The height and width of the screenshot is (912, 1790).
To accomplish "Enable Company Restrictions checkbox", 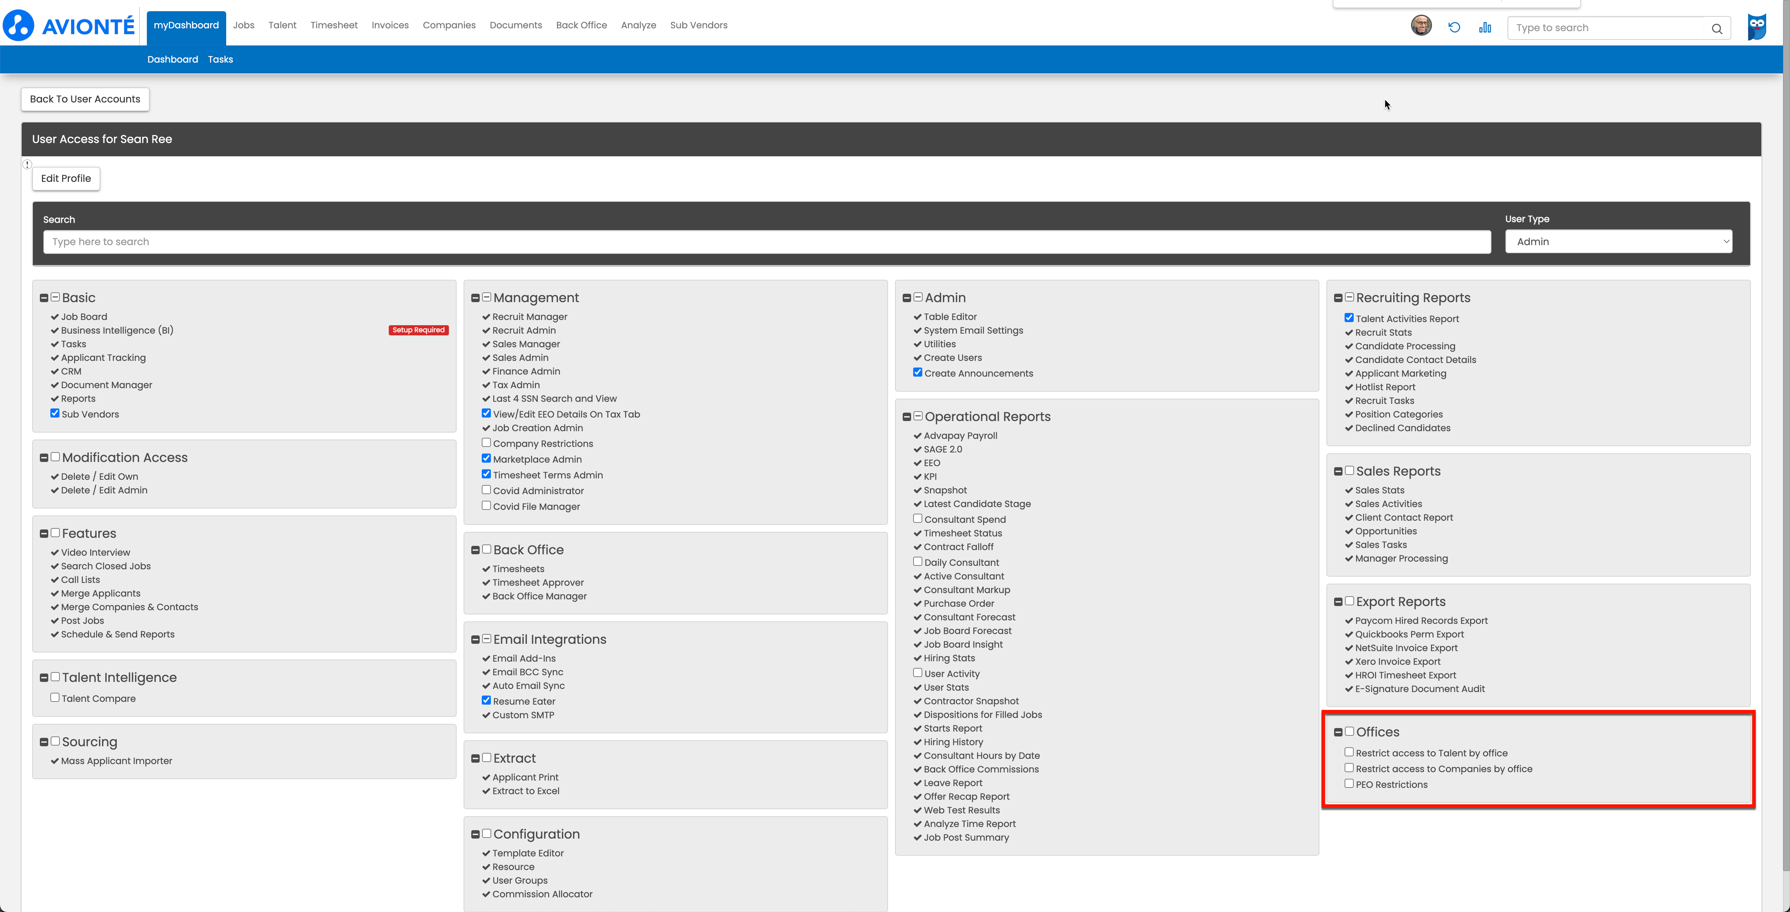I will tap(486, 443).
